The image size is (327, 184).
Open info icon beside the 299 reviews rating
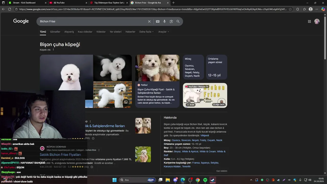(93, 138)
